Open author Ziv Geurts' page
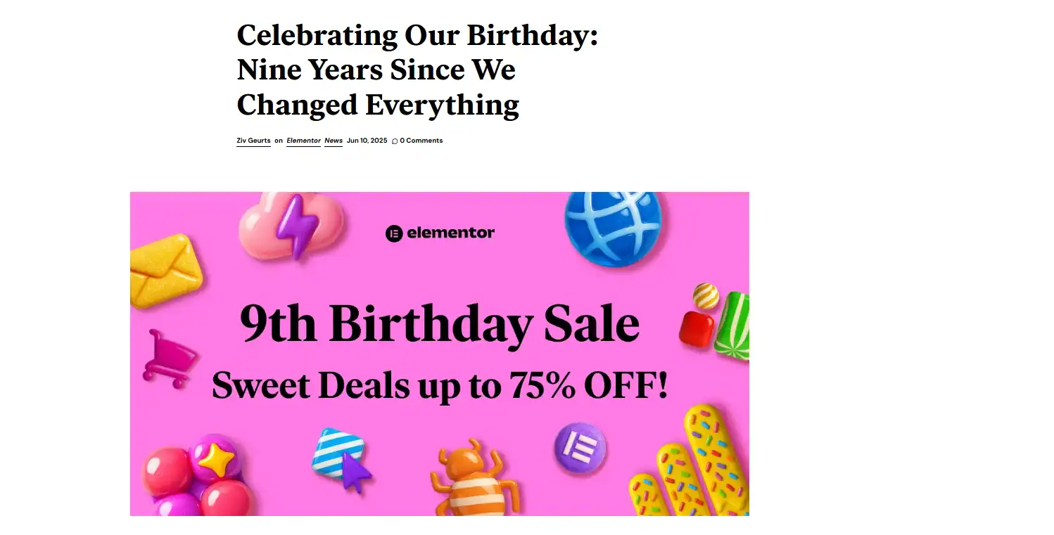The image size is (1054, 535). [x=253, y=141]
